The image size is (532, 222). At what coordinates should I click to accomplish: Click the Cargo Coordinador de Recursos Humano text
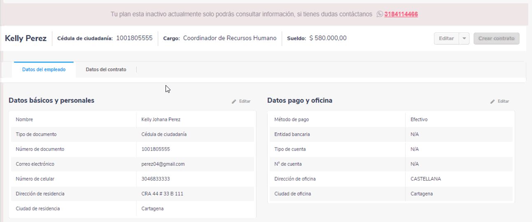click(229, 38)
